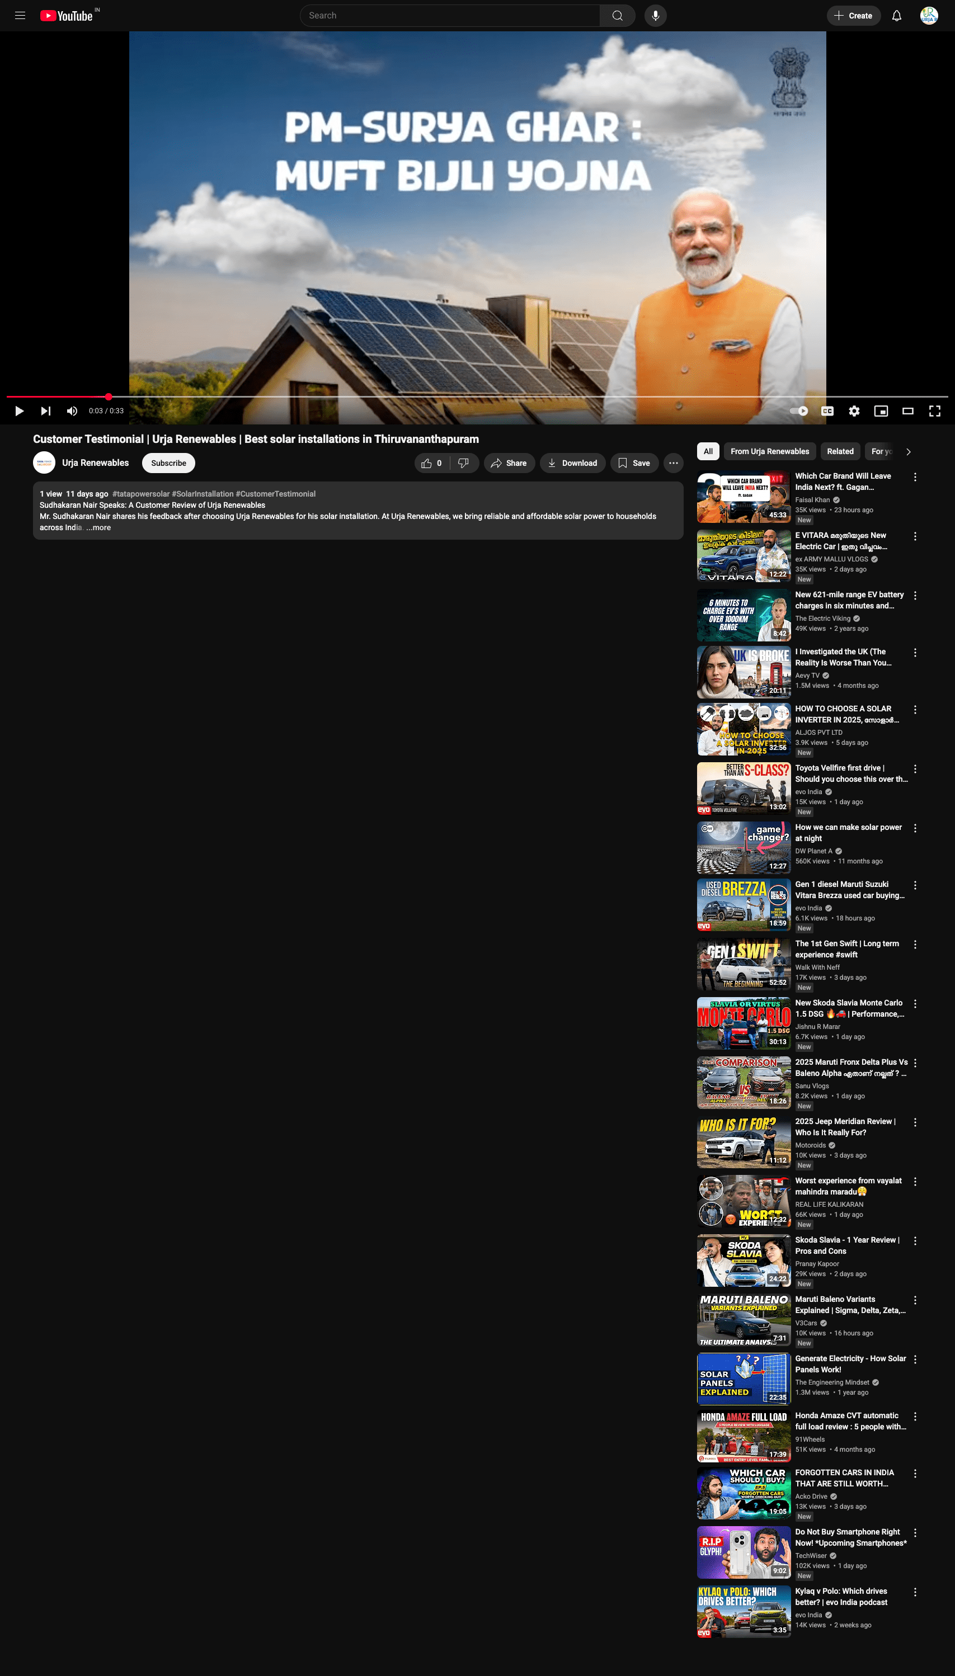Open menu for E VITARA video

pos(915,536)
